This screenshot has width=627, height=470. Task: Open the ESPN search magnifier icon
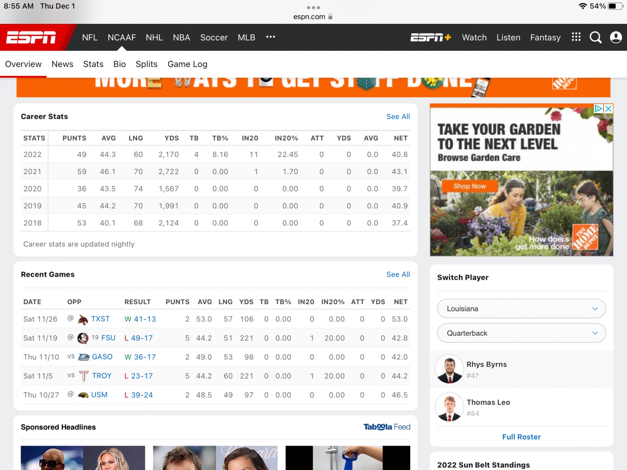point(595,37)
